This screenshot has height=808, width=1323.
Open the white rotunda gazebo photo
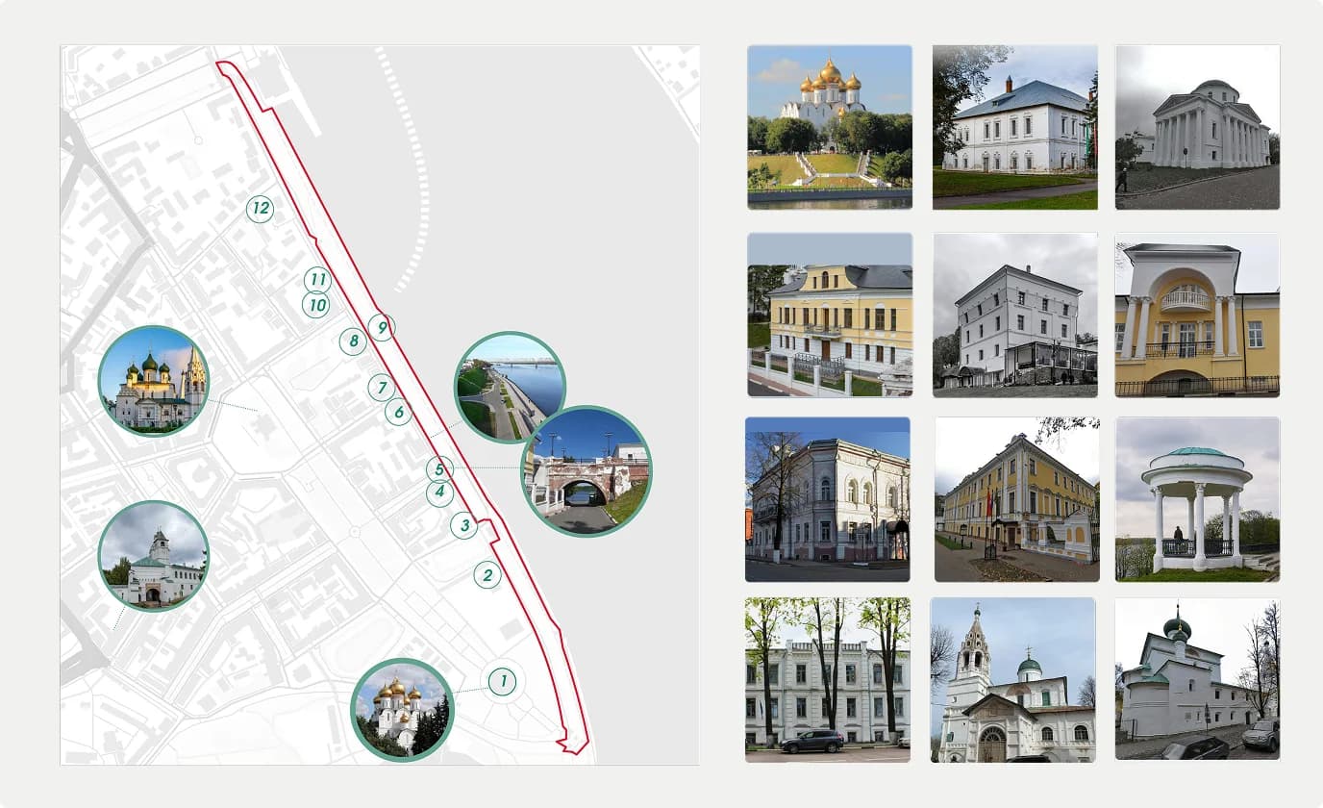pyautogui.click(x=1197, y=499)
